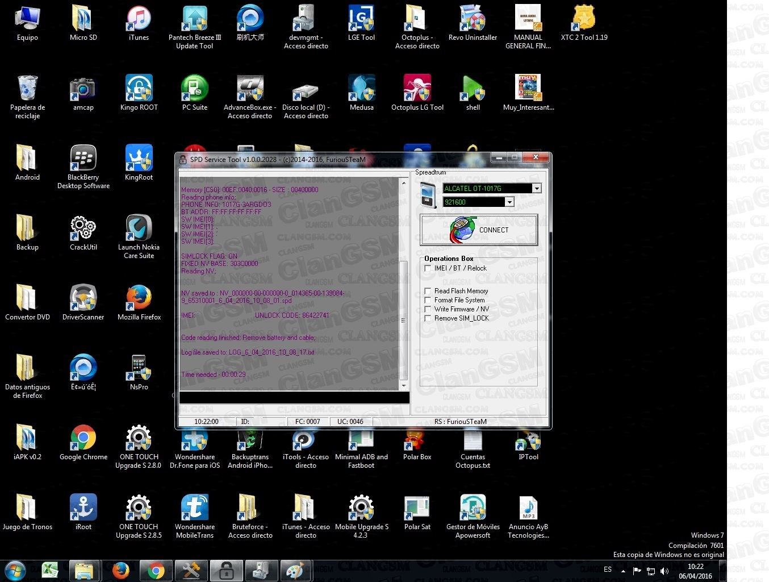Select the KingRoot desktop icon
Viewport: 769px width, 582px height.
click(x=139, y=164)
